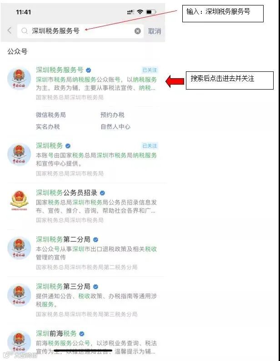
Task: Tap 深圳前海税务 avatar icon
Action: click(19, 342)
